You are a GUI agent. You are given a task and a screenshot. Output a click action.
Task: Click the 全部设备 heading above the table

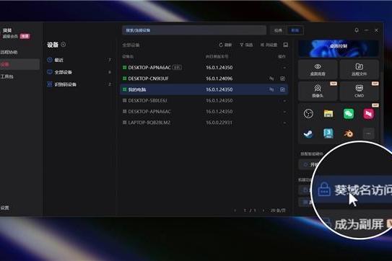[131, 45]
